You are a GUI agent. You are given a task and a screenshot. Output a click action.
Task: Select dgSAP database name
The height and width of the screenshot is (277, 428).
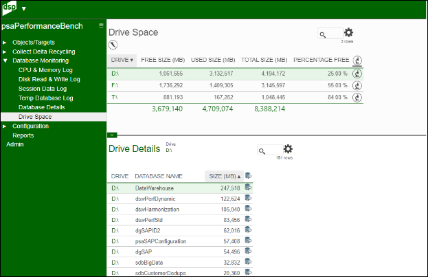point(144,252)
